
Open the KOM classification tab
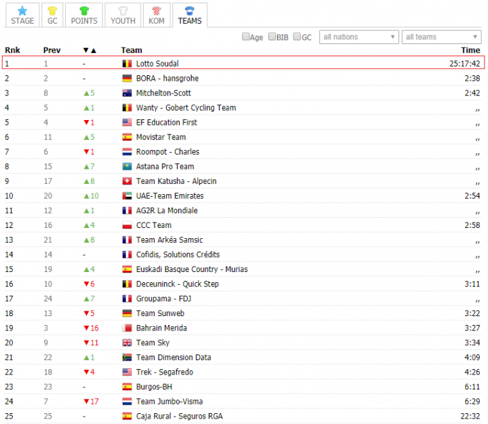tap(157, 16)
